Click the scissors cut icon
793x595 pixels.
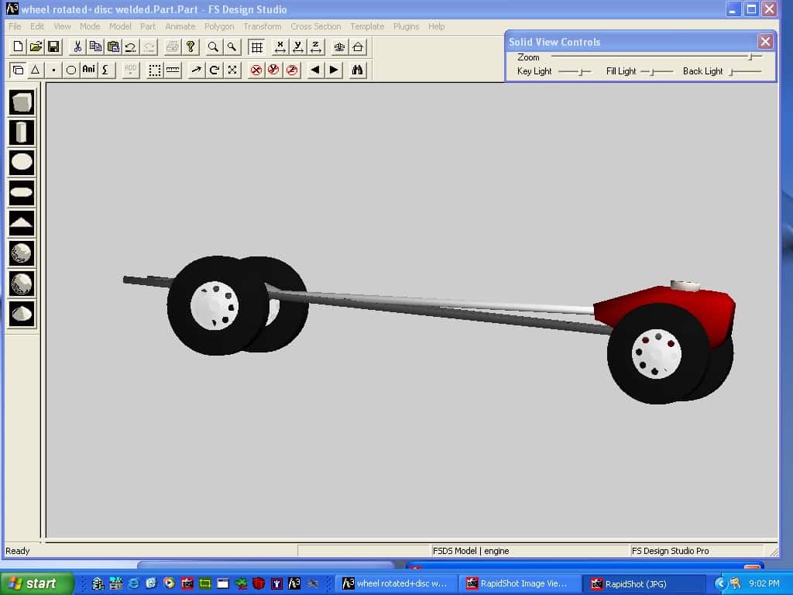click(x=77, y=47)
